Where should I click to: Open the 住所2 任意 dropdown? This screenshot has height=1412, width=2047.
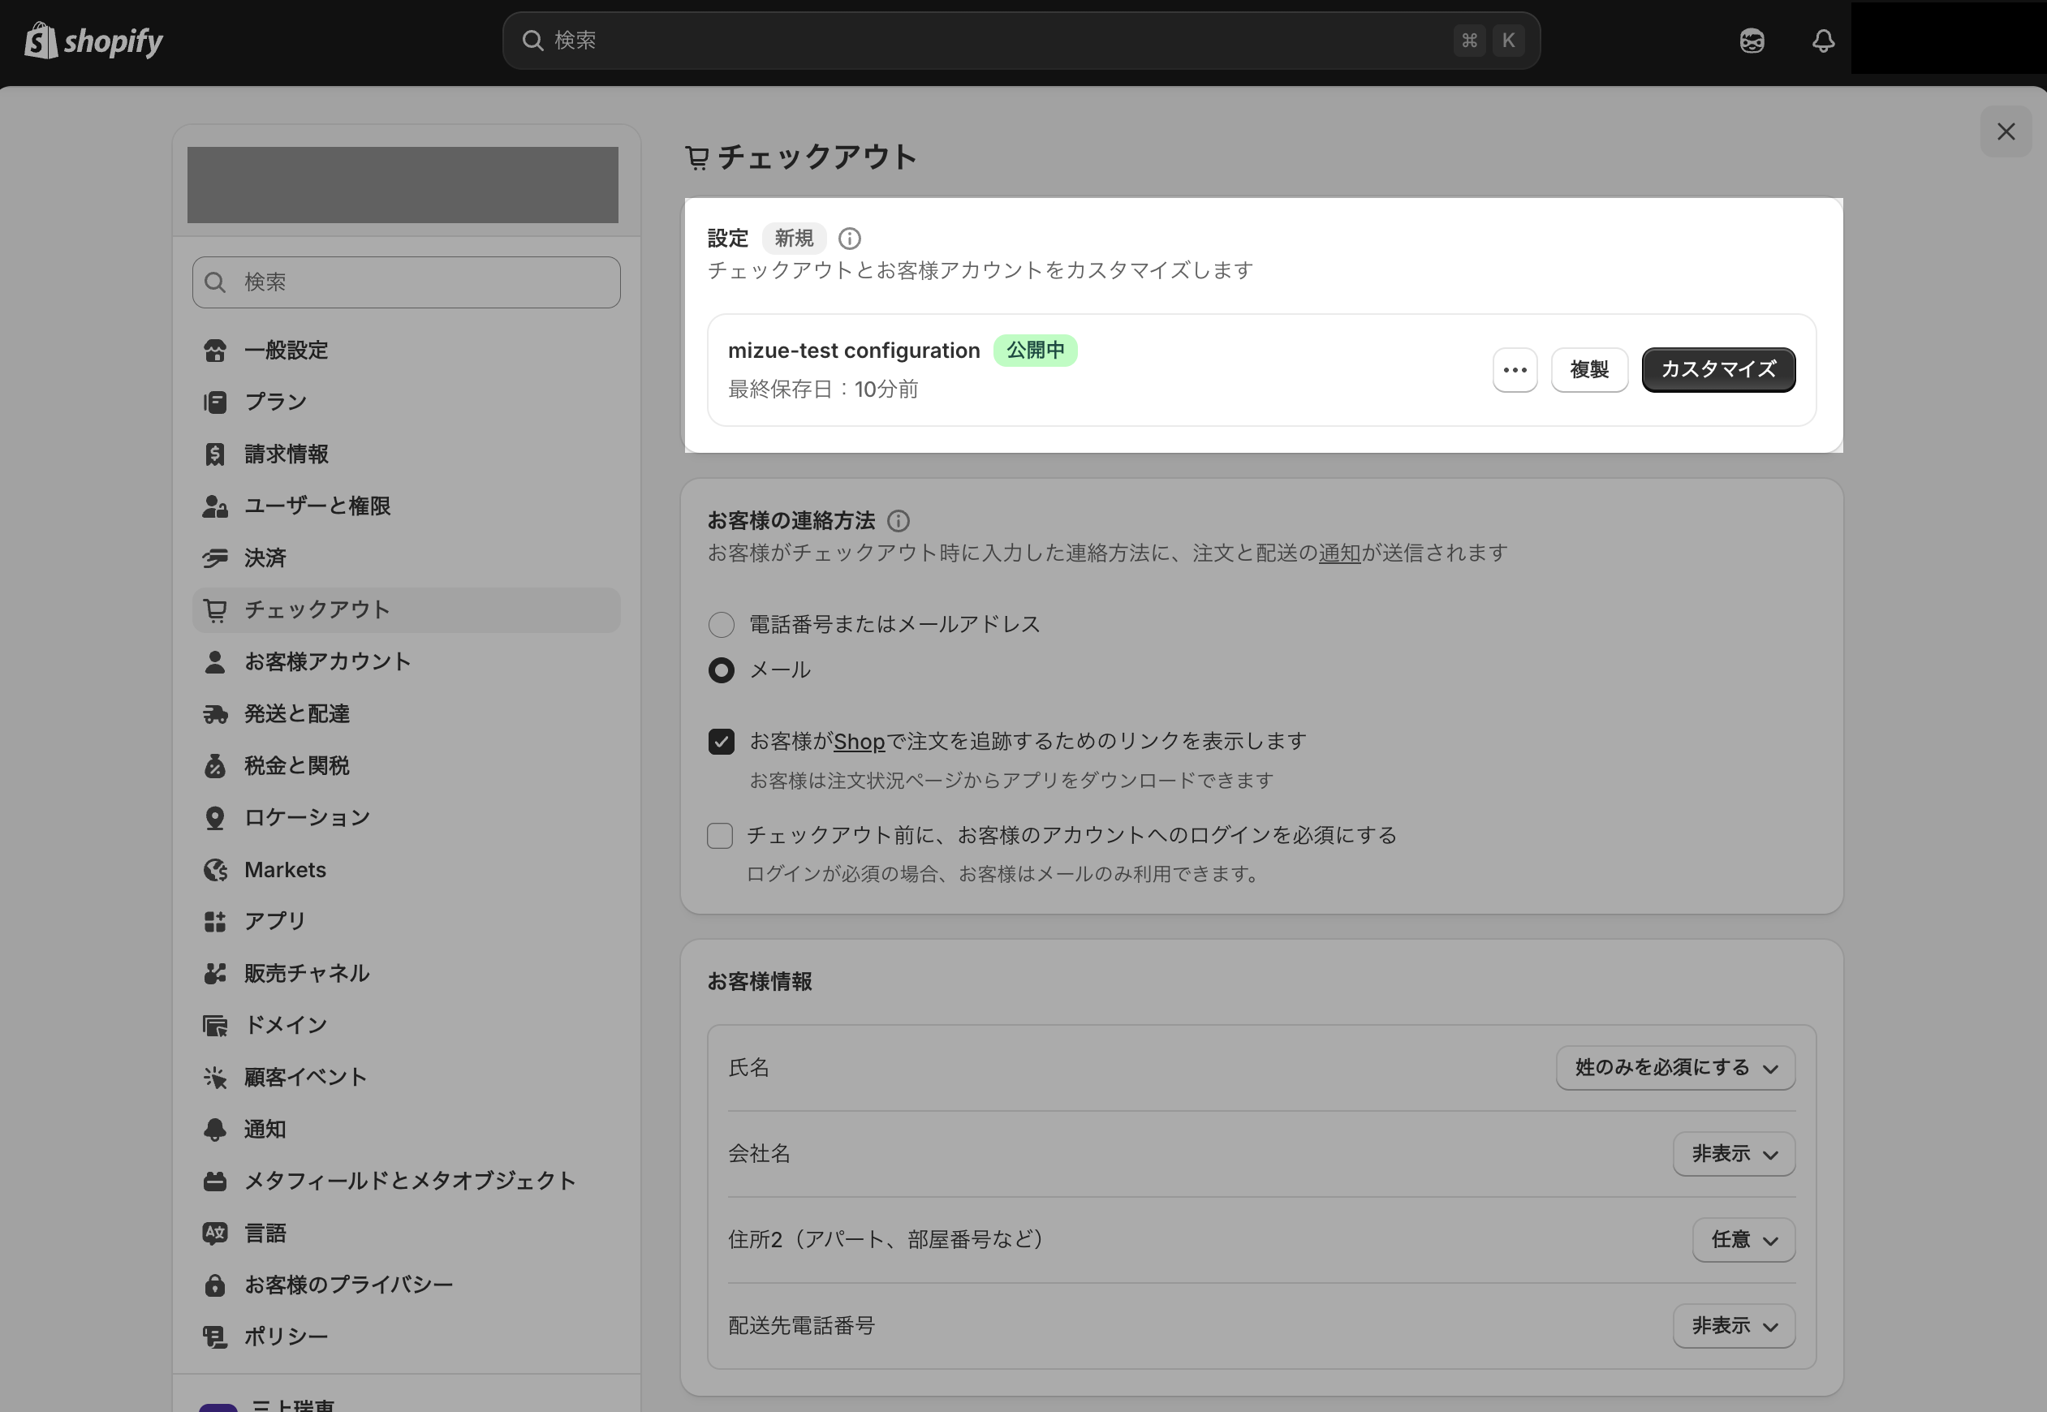coord(1743,1240)
